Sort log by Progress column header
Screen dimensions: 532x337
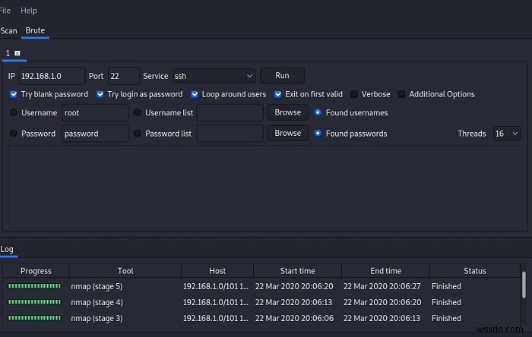point(36,271)
